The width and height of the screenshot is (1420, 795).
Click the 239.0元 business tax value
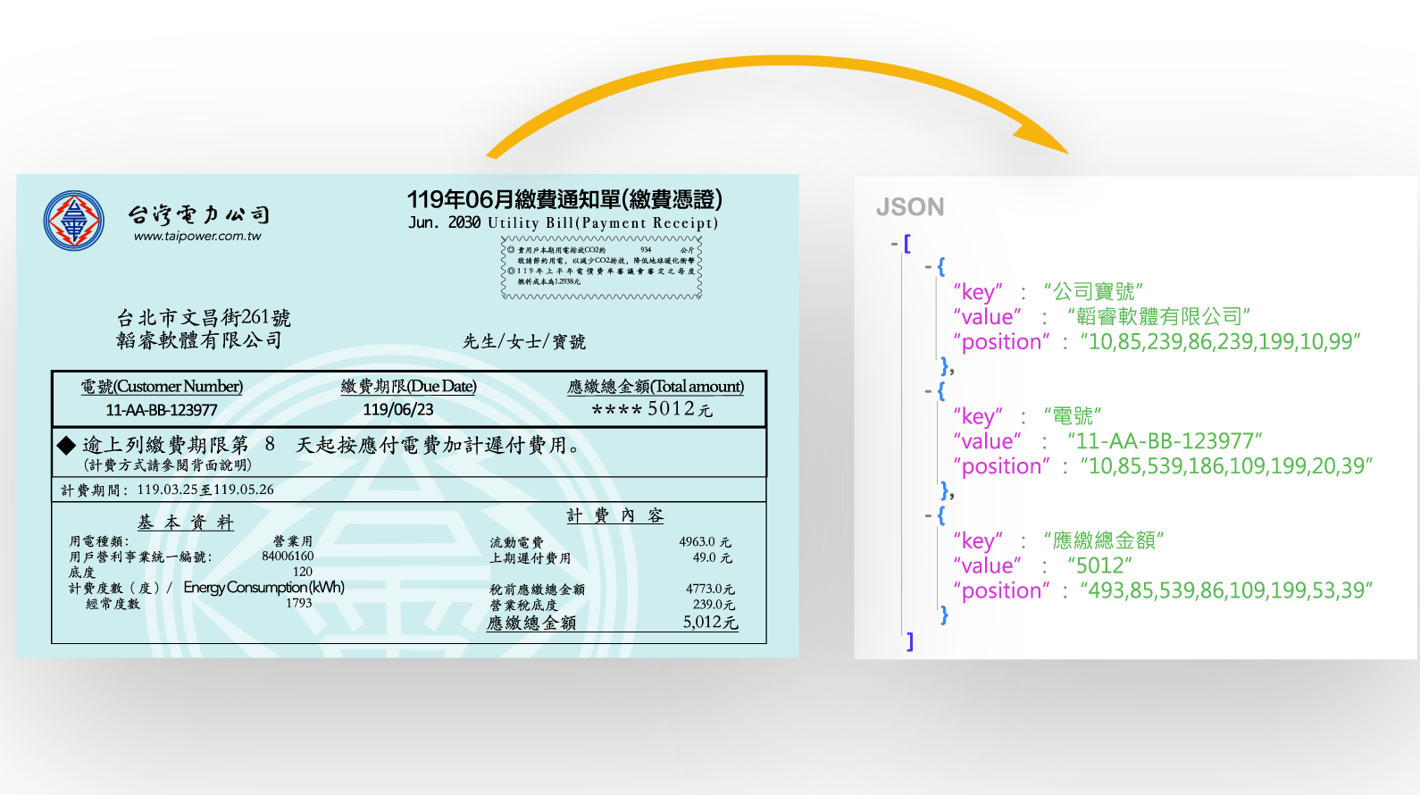pos(714,605)
